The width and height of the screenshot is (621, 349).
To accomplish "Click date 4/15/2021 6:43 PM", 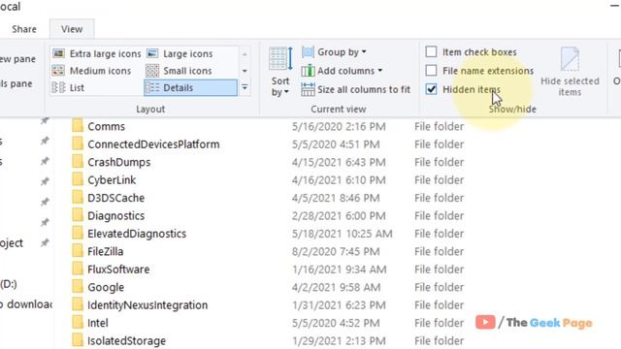I will click(x=339, y=162).
